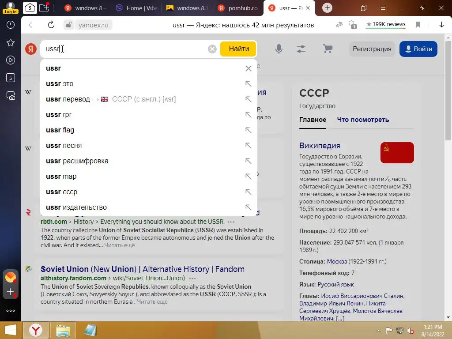
Task: Select suggestion 'ussr rpr'
Action: 148,115
